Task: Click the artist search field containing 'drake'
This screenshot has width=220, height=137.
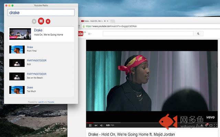Action: coord(41,13)
